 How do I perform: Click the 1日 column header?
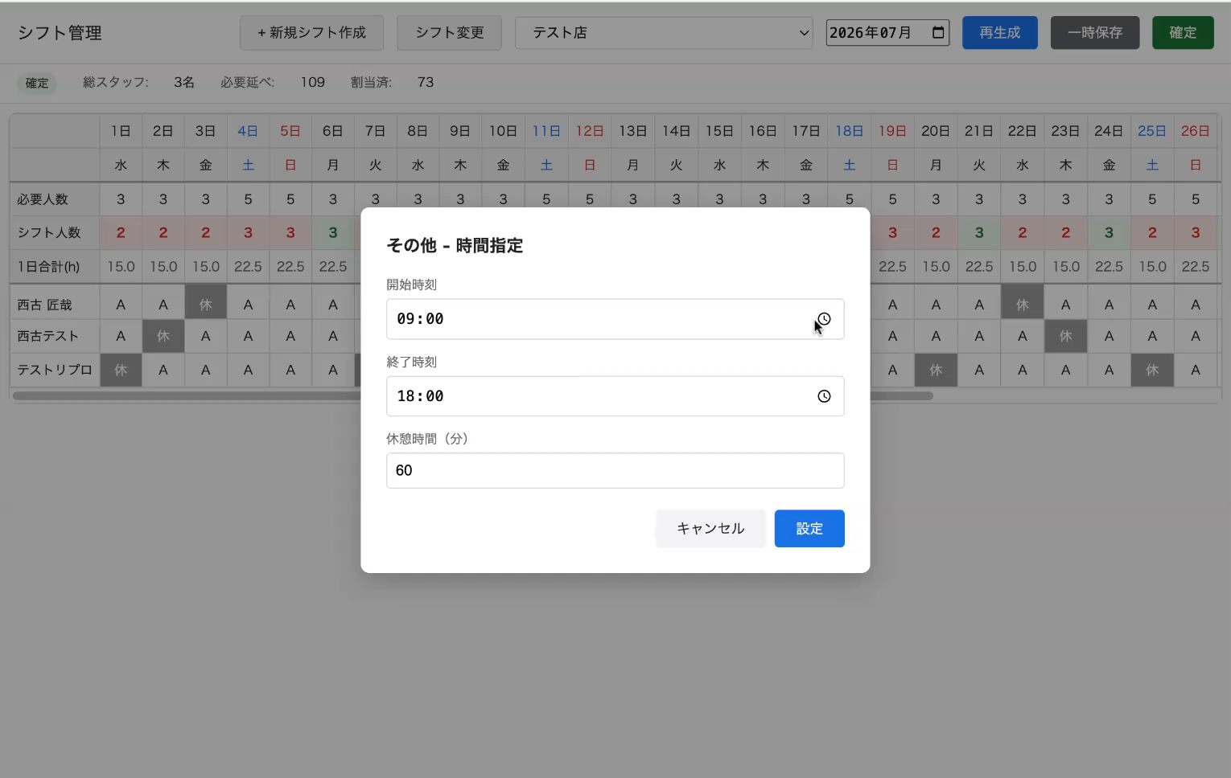(x=121, y=131)
